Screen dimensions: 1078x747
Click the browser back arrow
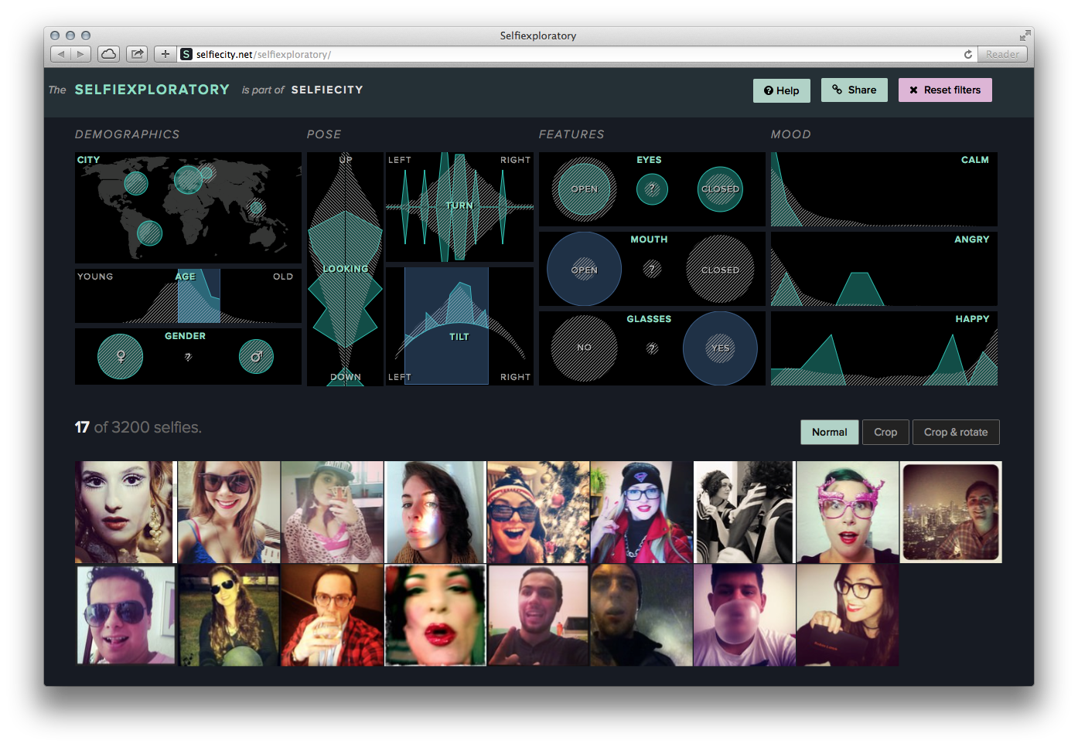tap(61, 54)
